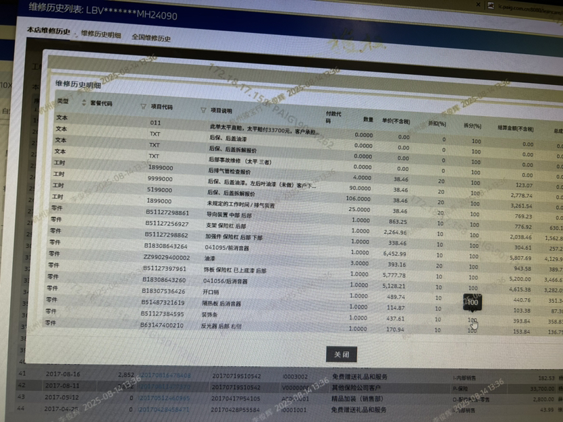Select the 全国维修历史 tab

(x=151, y=38)
